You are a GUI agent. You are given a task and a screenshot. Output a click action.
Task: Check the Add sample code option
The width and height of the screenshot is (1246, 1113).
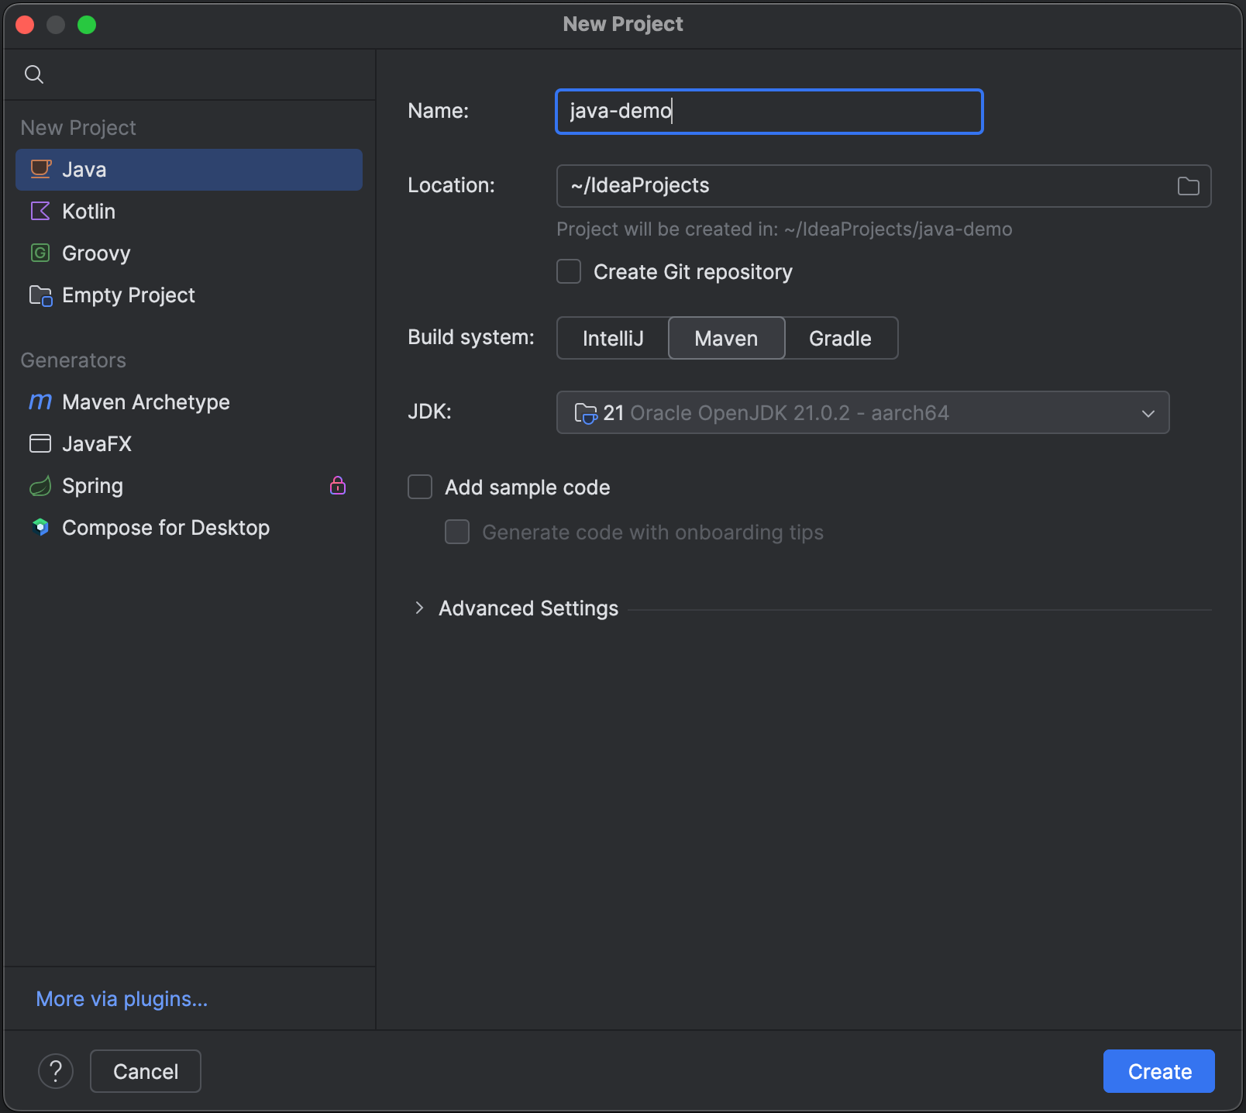(x=420, y=487)
